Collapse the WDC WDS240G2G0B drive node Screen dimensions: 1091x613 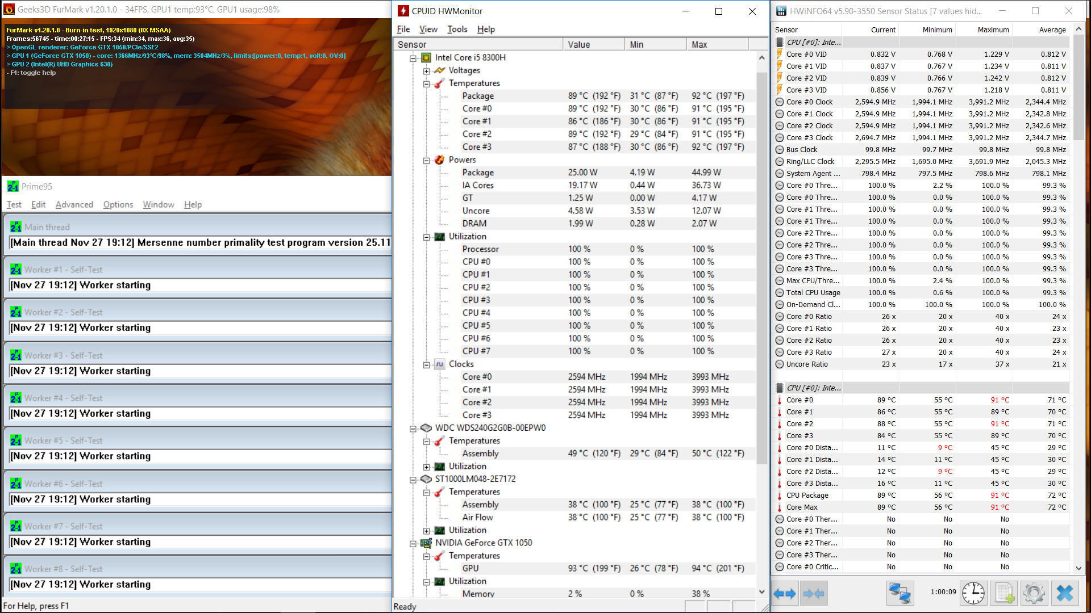pos(413,429)
